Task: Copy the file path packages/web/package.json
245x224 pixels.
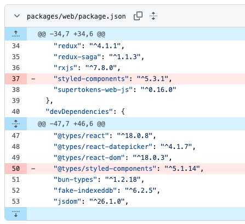Action: click(x=138, y=16)
